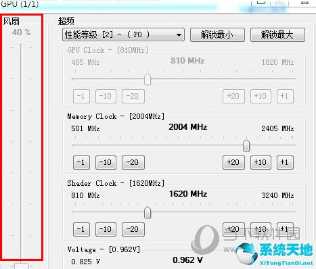Click the 1620 MHz shader clock value

(188, 194)
